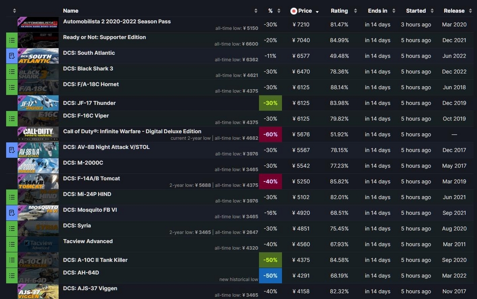This screenshot has height=299, width=477.
Task: Click blue wishlist icon for DCS: AV-8B row
Action: [12, 150]
